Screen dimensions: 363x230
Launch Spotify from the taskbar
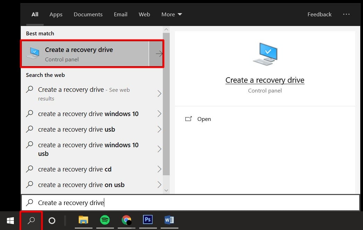105,220
